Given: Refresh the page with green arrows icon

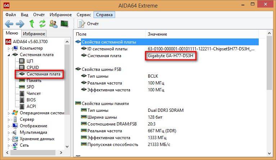Looking at the screenshot, I should pyautogui.click(x=42, y=24).
